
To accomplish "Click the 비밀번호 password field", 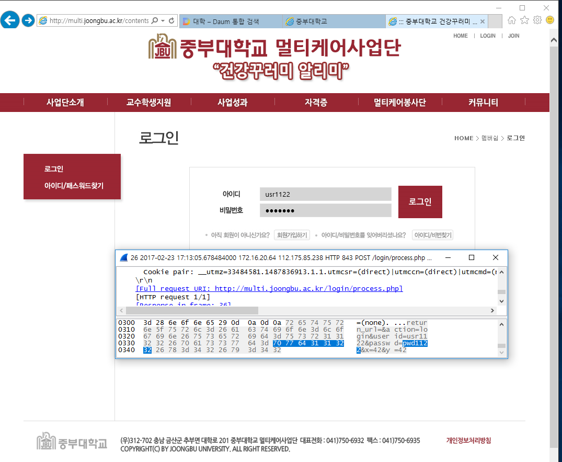I will 326,210.
